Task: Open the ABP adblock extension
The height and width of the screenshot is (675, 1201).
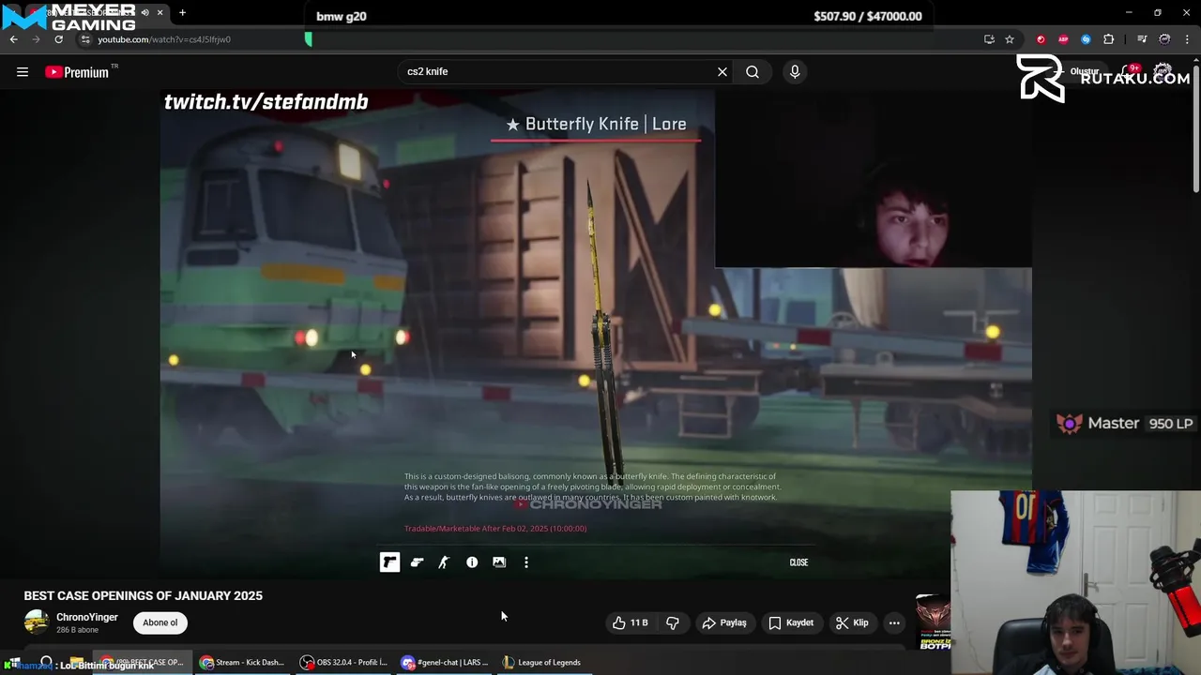Action: click(1063, 39)
